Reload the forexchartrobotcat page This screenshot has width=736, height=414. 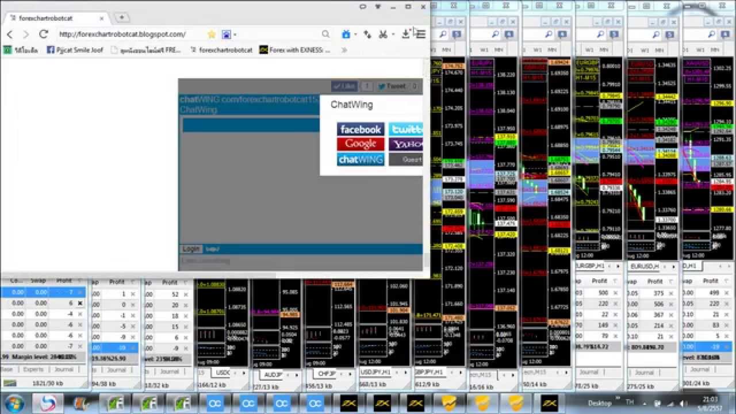pos(43,34)
